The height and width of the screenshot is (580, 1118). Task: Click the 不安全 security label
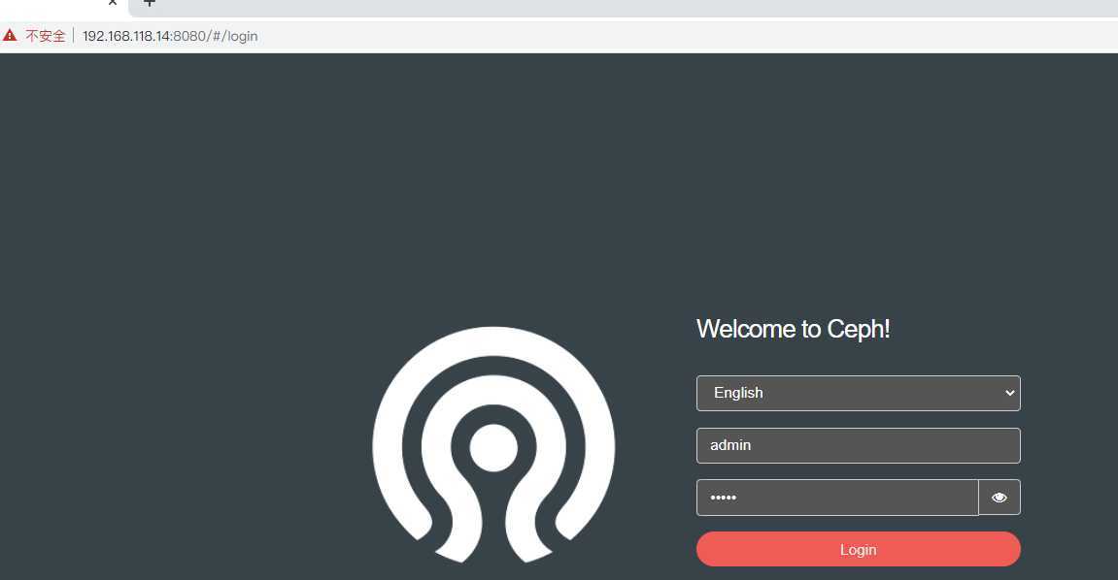tap(46, 36)
